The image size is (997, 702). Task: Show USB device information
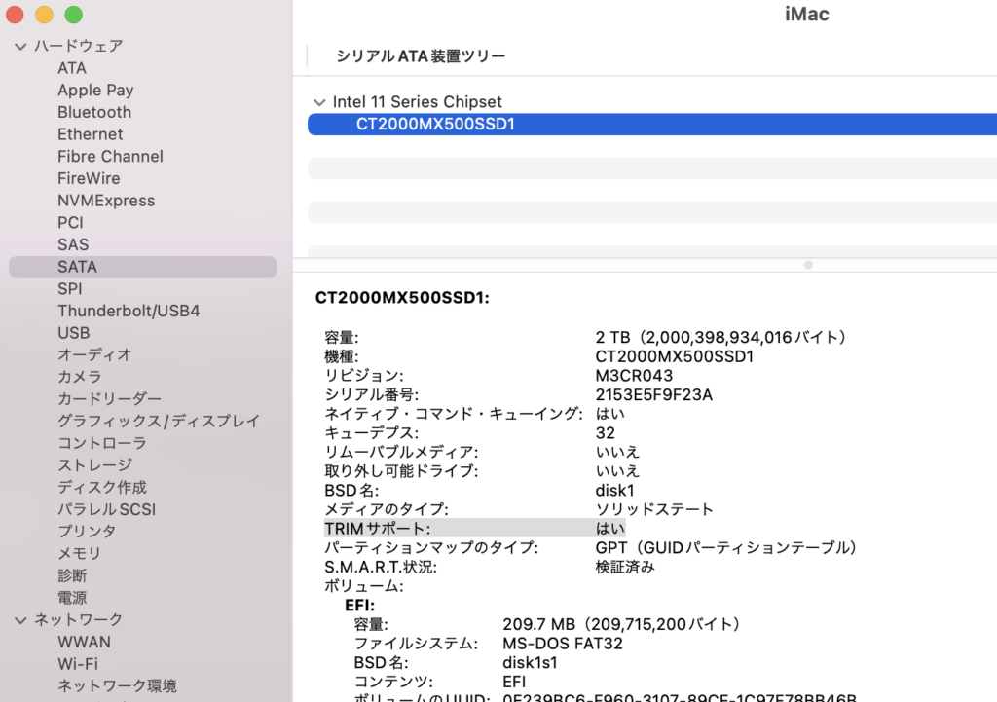(x=74, y=333)
